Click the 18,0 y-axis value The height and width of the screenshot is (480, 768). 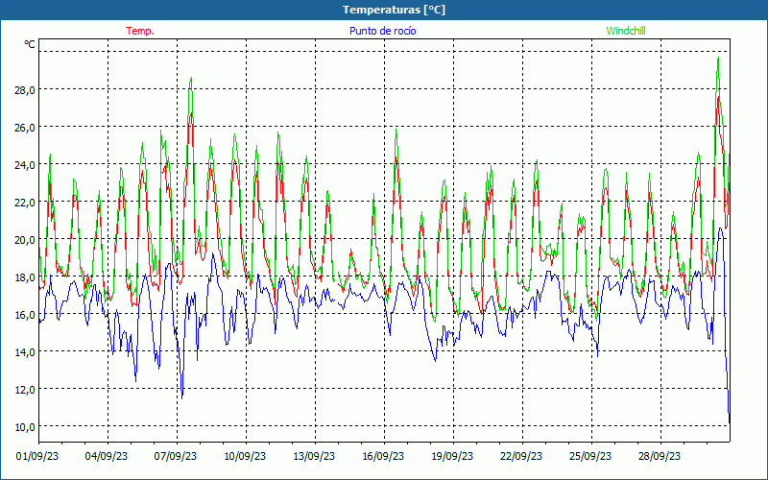pyautogui.click(x=25, y=277)
